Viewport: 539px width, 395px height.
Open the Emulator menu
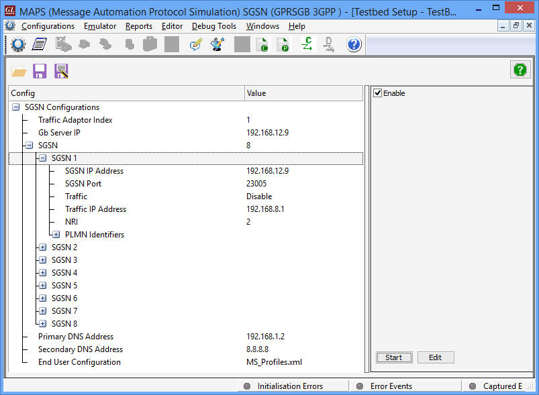[x=100, y=26]
